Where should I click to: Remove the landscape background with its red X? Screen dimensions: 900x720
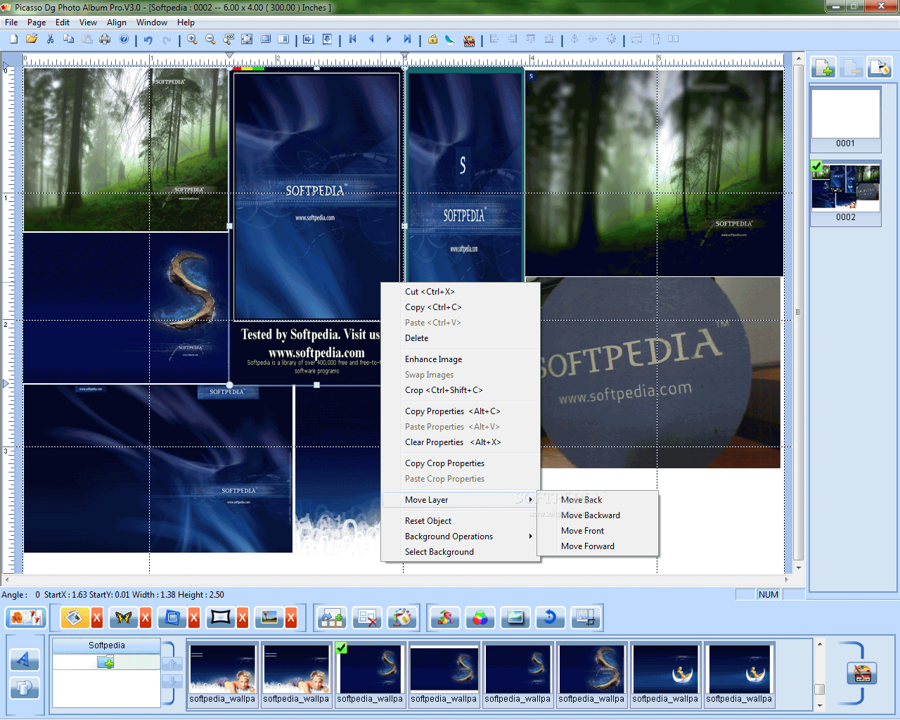[x=291, y=618]
